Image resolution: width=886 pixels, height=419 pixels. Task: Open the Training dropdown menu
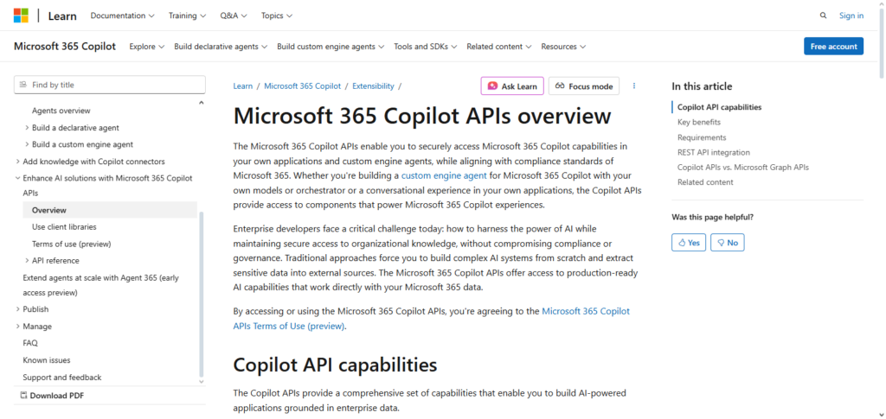[x=187, y=16]
